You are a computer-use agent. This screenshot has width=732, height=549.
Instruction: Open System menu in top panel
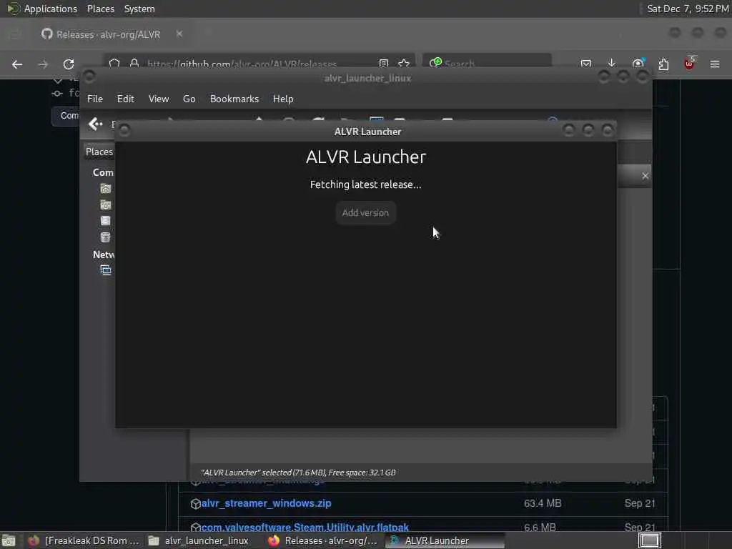pyautogui.click(x=139, y=9)
